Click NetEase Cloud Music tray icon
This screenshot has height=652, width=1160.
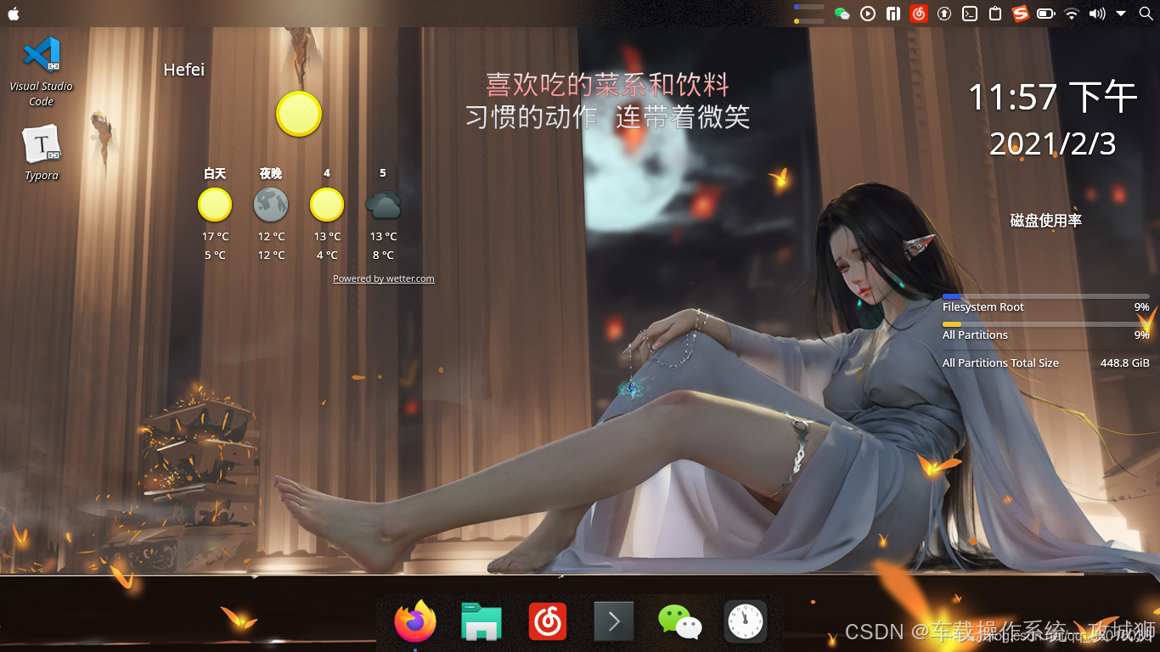pyautogui.click(x=918, y=14)
